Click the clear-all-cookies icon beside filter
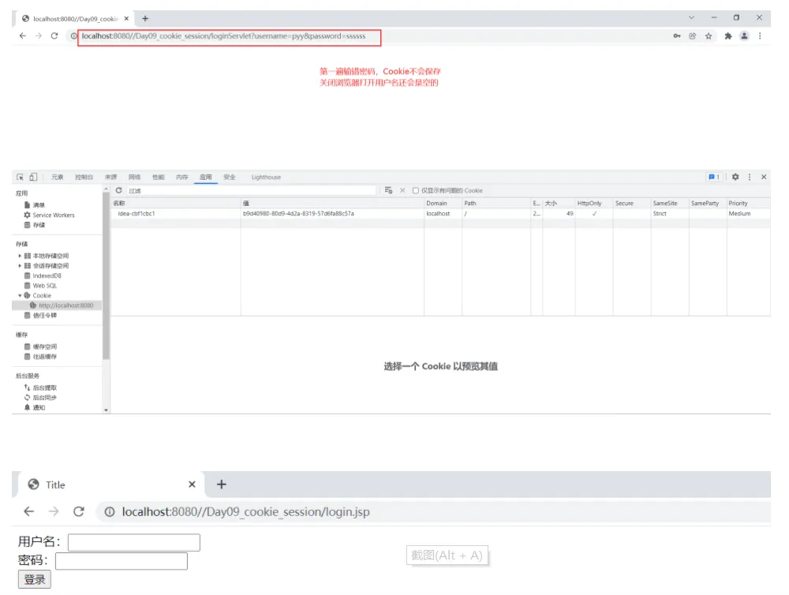The image size is (789, 595). click(x=388, y=190)
